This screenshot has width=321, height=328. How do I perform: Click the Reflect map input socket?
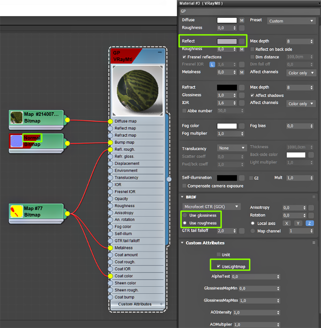pos(110,128)
